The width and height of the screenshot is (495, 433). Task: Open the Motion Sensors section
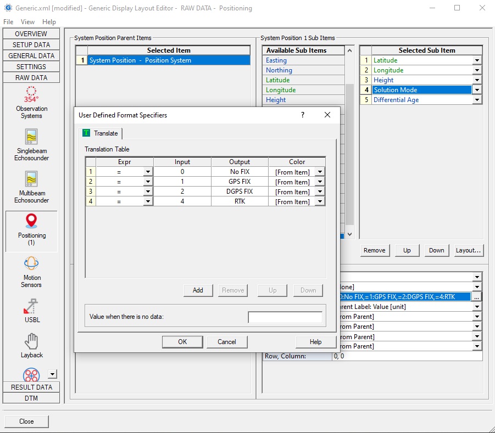pos(31,264)
